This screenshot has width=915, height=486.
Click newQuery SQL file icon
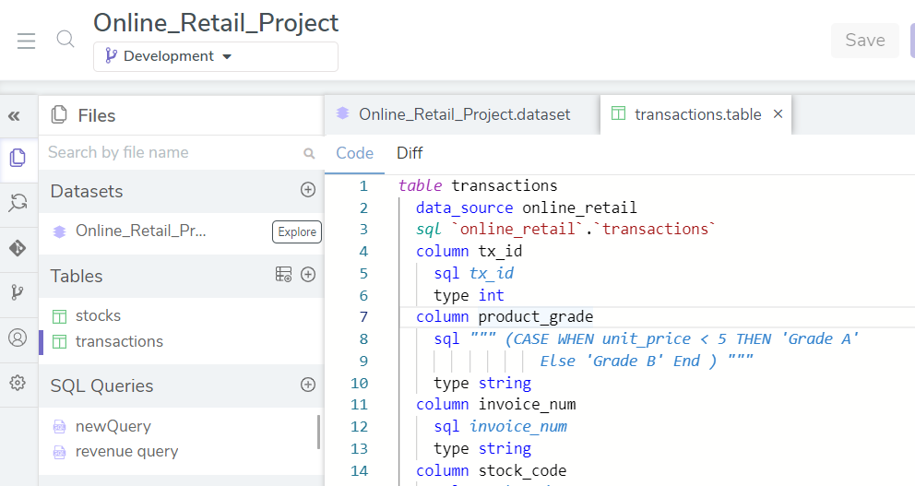(60, 426)
